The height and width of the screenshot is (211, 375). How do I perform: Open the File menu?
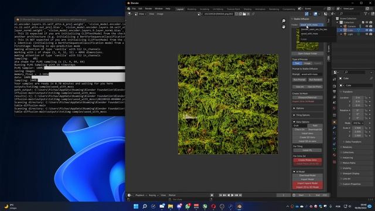click(x=134, y=9)
